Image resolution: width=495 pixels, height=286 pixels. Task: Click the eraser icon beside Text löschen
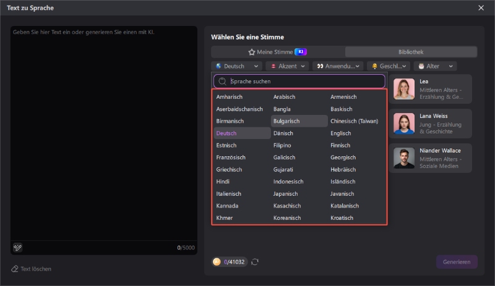pyautogui.click(x=15, y=269)
